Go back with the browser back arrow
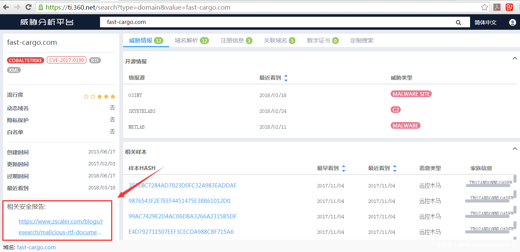 click(6, 7)
